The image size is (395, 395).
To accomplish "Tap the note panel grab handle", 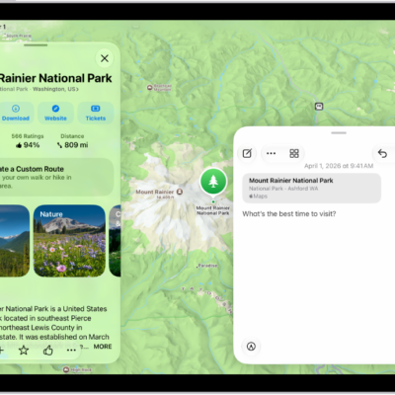I will click(x=339, y=133).
